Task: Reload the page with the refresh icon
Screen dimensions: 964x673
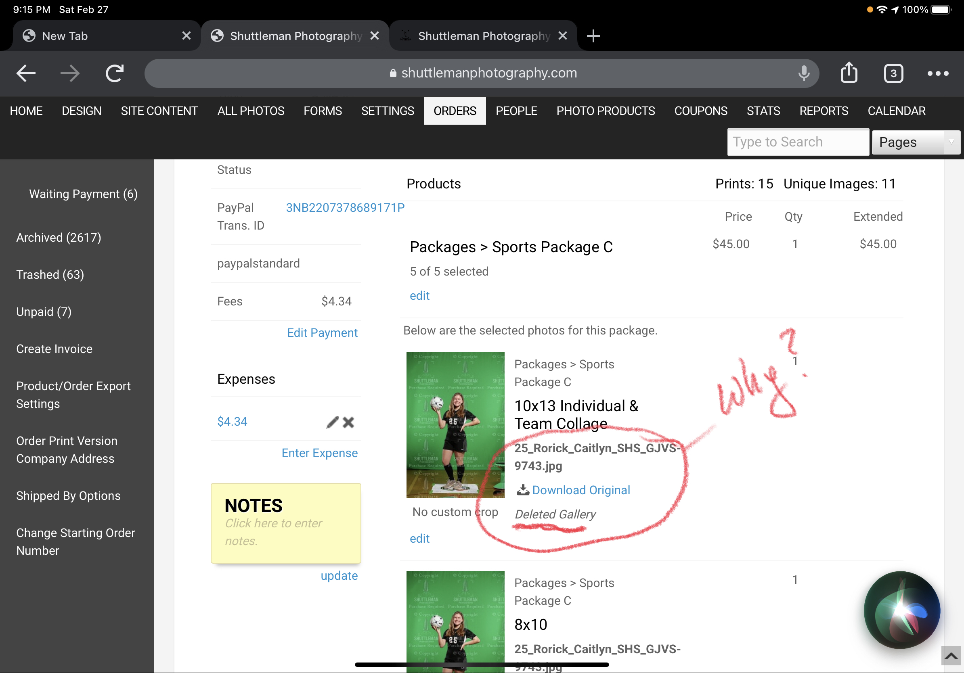Action: pyautogui.click(x=115, y=73)
